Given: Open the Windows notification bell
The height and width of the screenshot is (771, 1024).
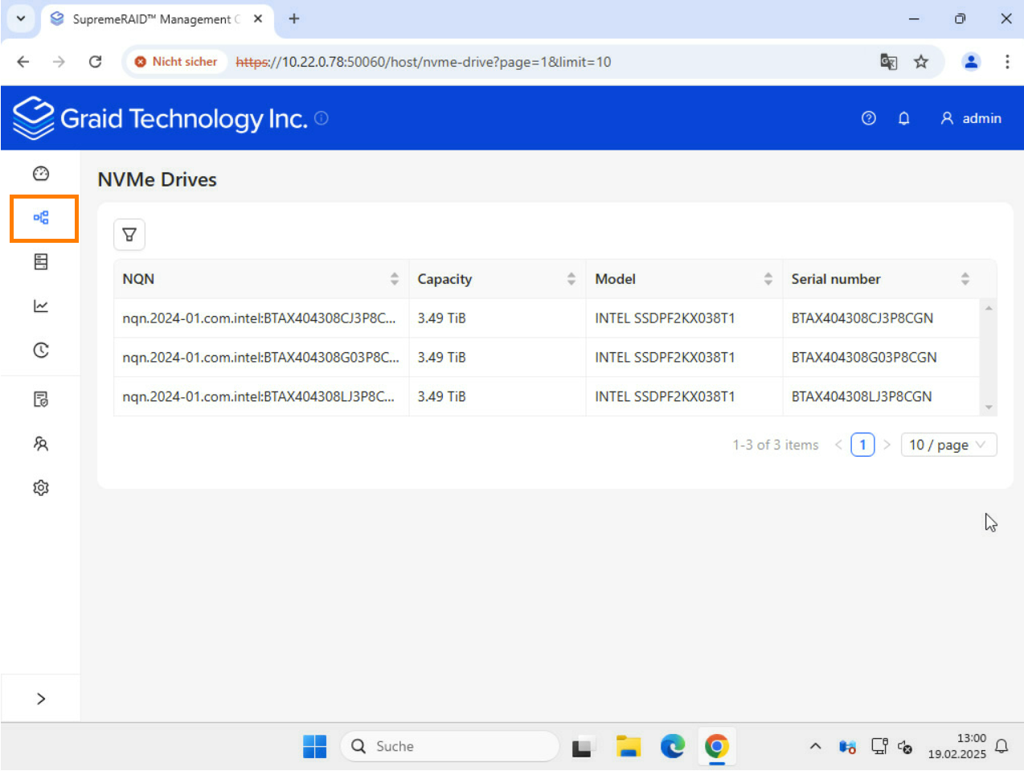Looking at the screenshot, I should pos(1001,746).
